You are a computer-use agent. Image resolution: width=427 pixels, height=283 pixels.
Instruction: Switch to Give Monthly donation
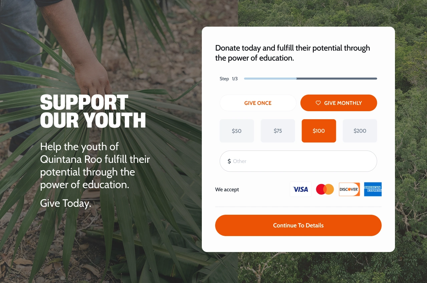(339, 103)
